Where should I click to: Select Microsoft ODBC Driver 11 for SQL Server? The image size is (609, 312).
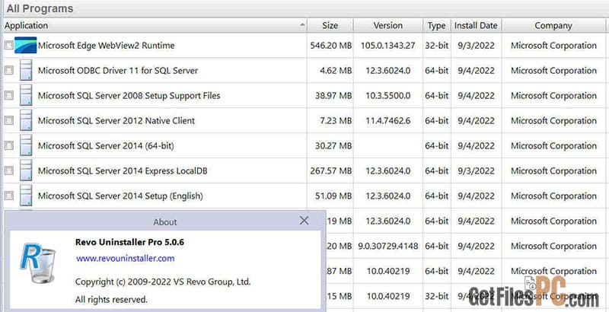pos(118,71)
